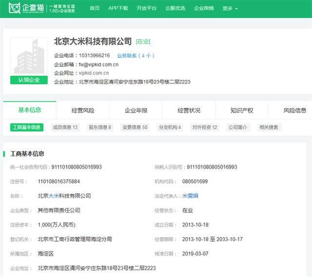The width and height of the screenshot is (312, 277).
Task: Open 企业舆情 in the navigation bar
Action: coord(204,8)
